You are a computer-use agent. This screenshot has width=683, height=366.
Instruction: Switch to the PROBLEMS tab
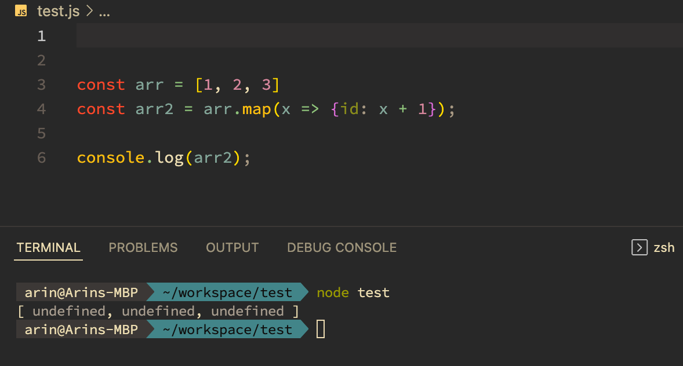(x=143, y=247)
